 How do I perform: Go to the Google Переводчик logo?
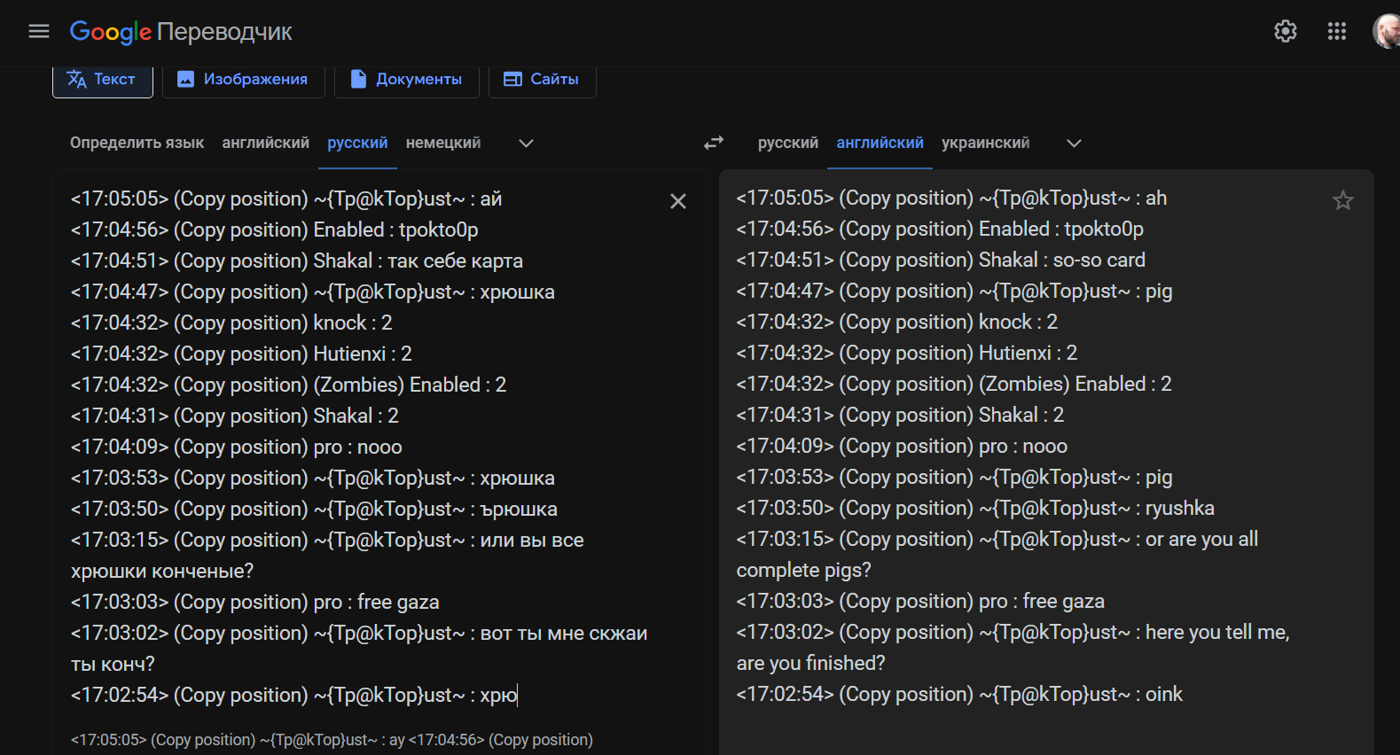181,32
